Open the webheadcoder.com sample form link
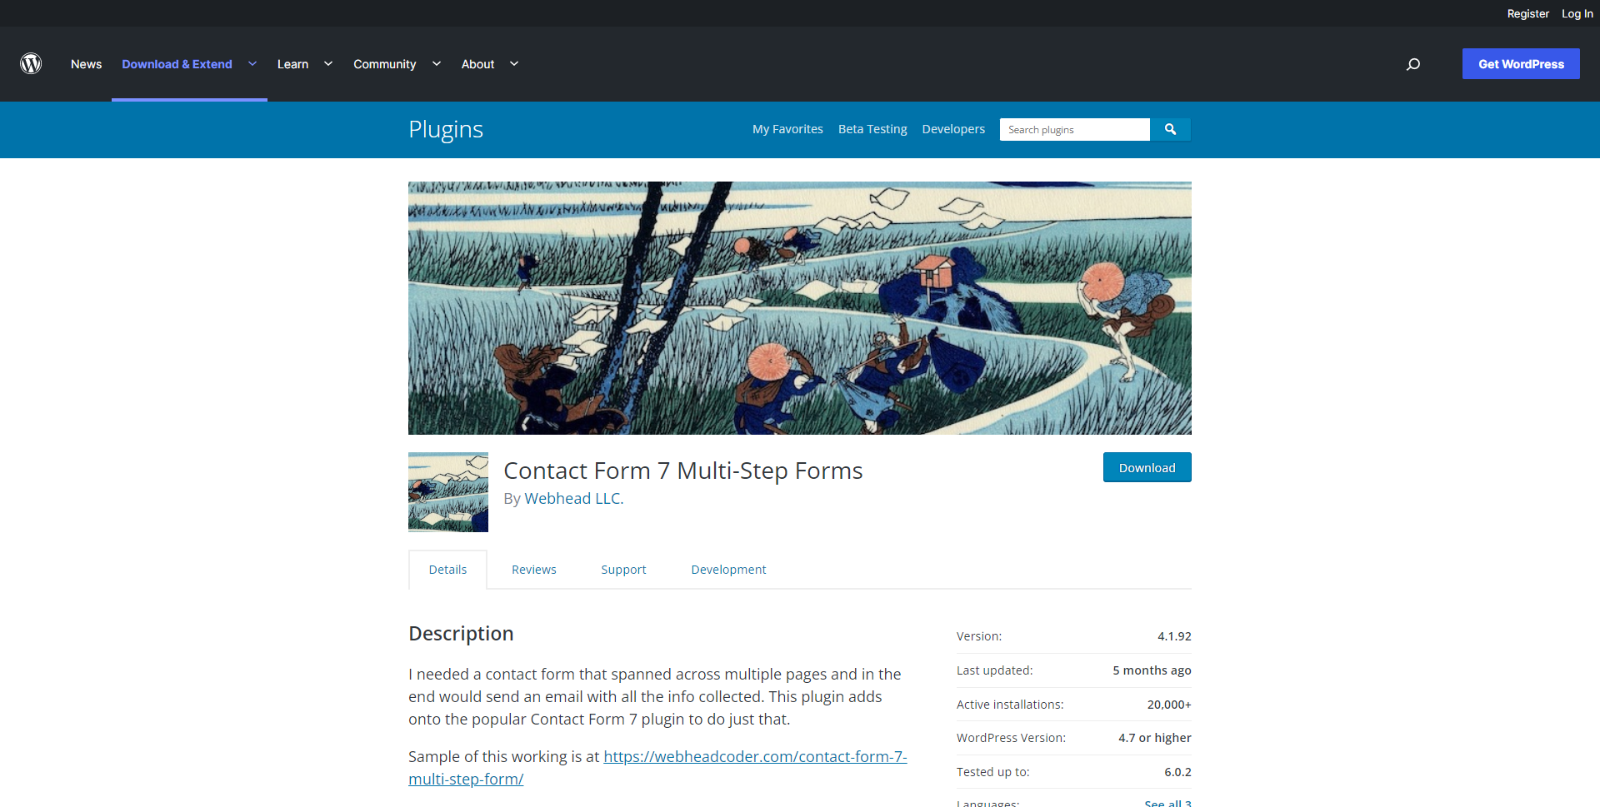The width and height of the screenshot is (1600, 807). (x=657, y=768)
